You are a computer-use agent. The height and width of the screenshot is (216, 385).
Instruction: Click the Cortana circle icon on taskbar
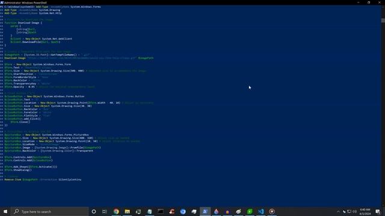pyautogui.click(x=94, y=211)
